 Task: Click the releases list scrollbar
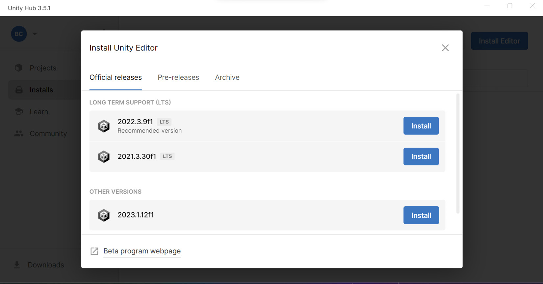pos(458,154)
